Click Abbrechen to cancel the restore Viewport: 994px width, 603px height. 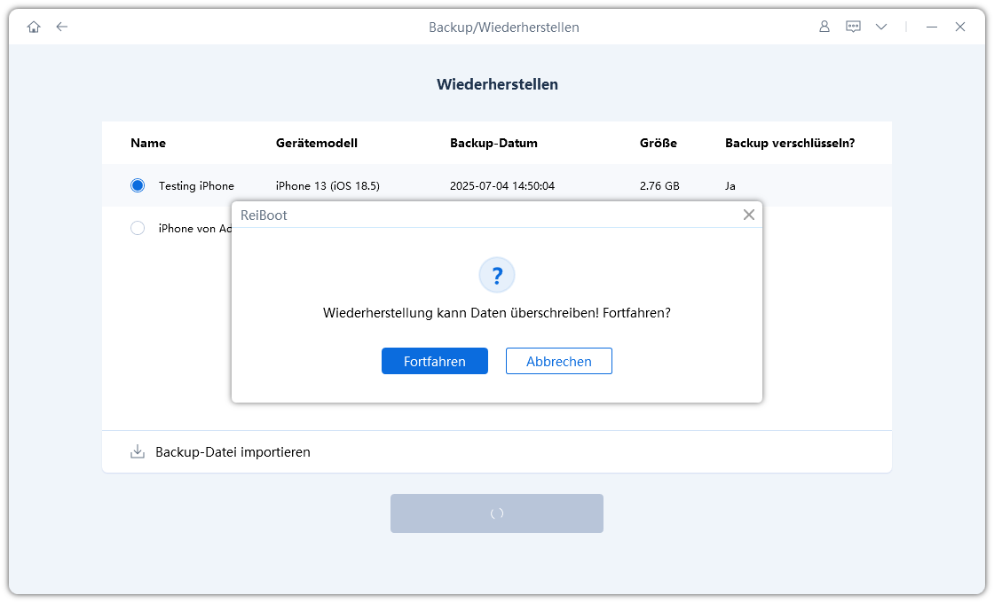click(x=558, y=361)
